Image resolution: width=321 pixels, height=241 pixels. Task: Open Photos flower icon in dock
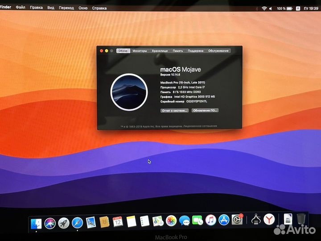point(171,221)
